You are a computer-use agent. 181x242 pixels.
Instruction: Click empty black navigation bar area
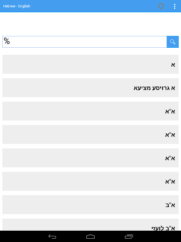click(x=157, y=236)
